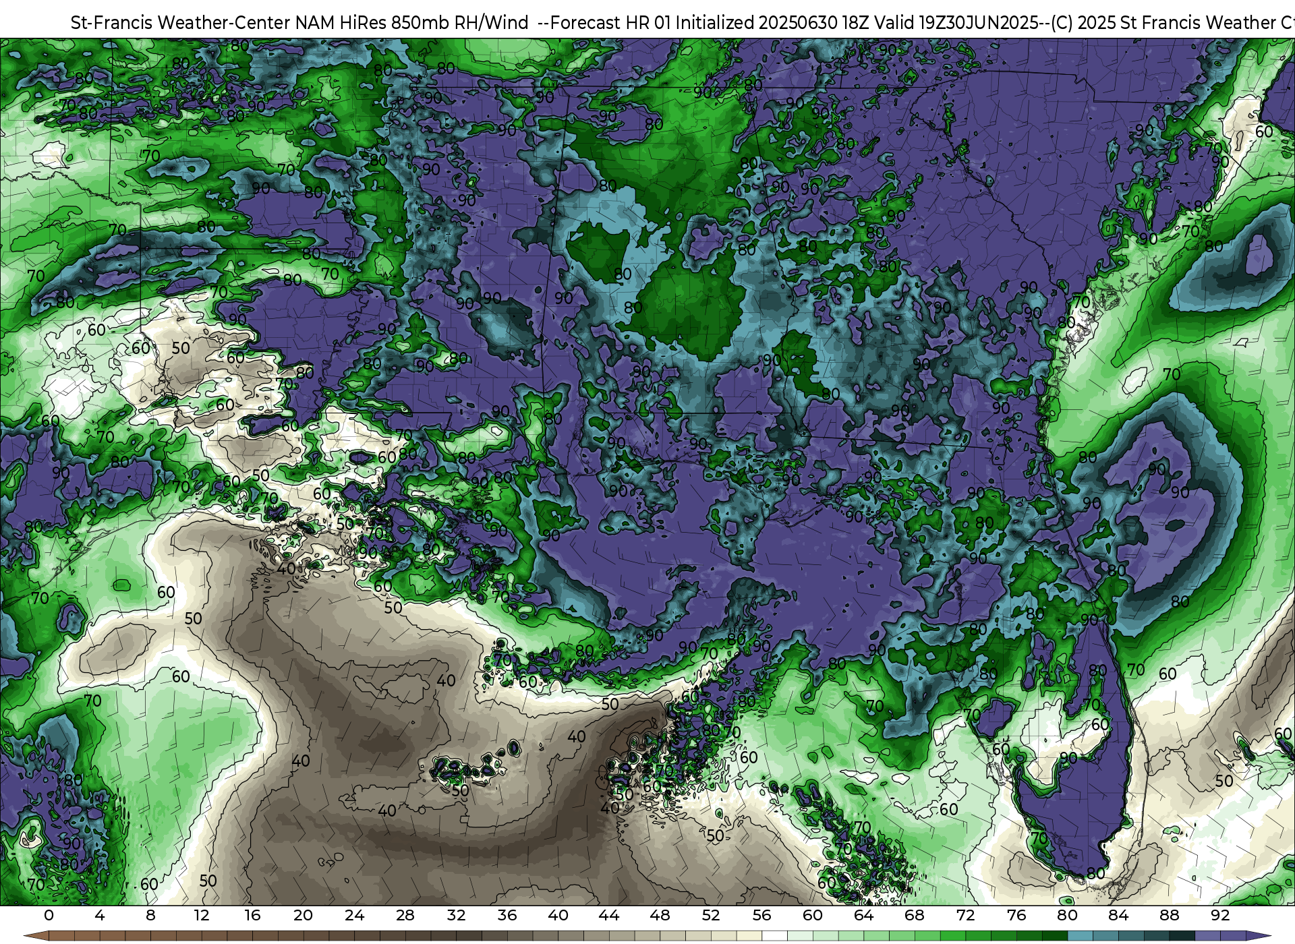
Task: Click the '76' label on the color scale
Action: (x=1016, y=915)
